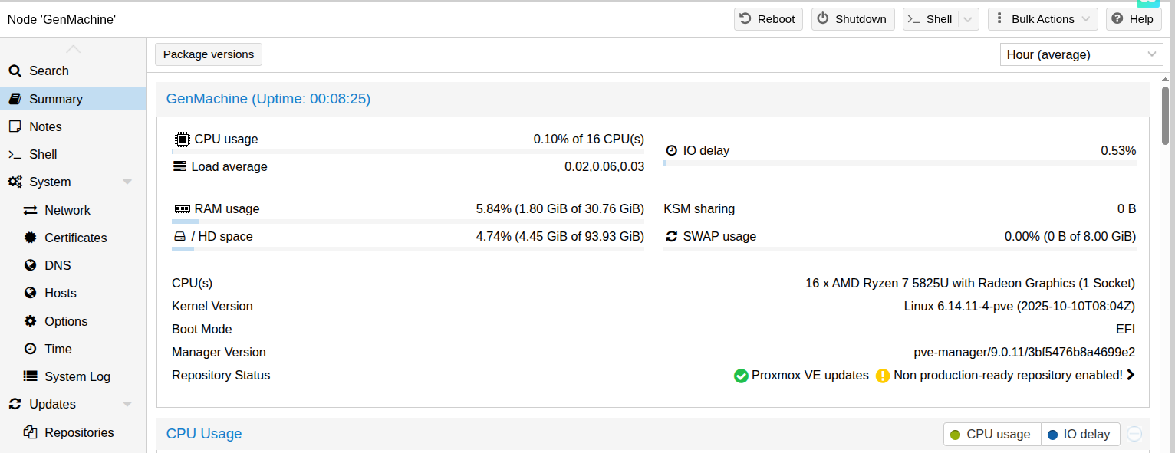Expand the Shell button dropdown arrow
Viewport: 1175px width, 453px height.
click(x=969, y=19)
